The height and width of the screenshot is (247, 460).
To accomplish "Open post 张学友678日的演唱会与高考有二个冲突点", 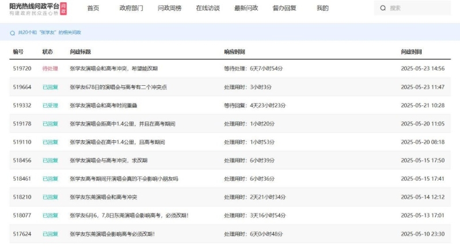I will tap(118, 87).
